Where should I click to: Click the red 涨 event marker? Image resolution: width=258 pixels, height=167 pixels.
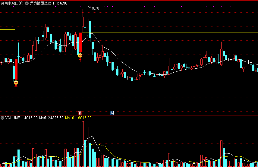(x=80, y=113)
